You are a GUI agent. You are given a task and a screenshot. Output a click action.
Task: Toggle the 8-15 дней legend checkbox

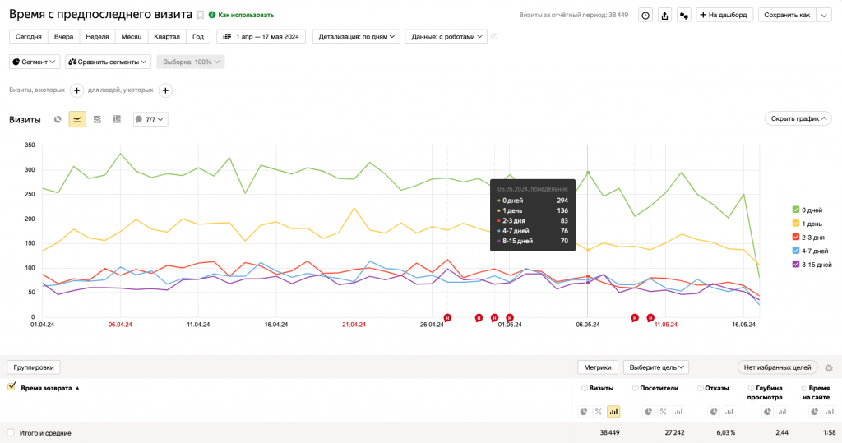[x=796, y=264]
